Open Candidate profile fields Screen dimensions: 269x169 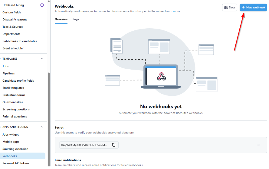tap(18, 80)
